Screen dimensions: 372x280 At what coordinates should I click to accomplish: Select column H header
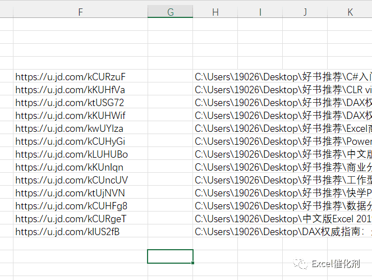tap(215, 12)
